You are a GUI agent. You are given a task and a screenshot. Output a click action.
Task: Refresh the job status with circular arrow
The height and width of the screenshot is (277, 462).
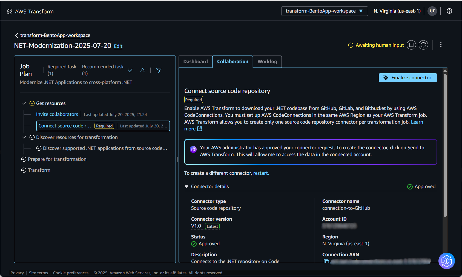coord(423,45)
